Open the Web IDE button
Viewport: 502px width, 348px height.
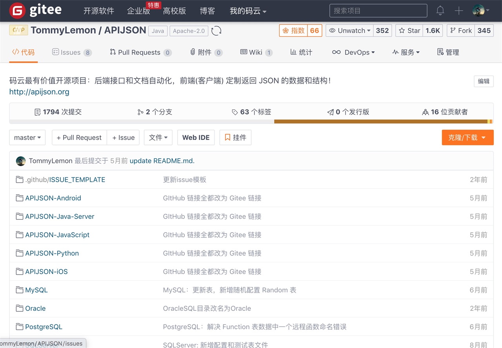click(x=196, y=138)
